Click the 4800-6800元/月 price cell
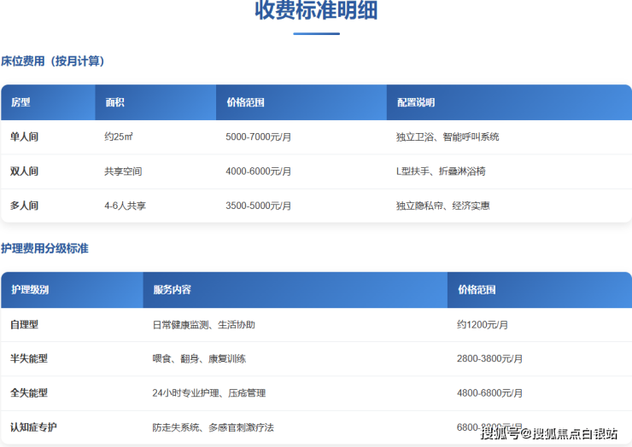632x447 pixels. [x=489, y=393]
